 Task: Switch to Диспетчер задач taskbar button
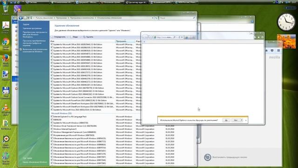136,2
